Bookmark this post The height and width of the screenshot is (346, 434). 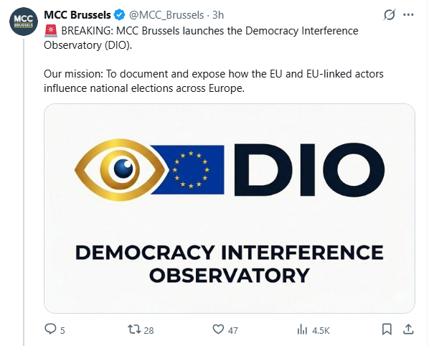(387, 329)
